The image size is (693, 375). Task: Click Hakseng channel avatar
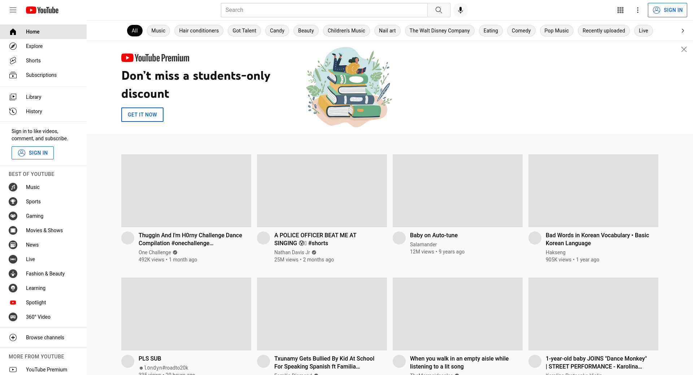pos(535,238)
